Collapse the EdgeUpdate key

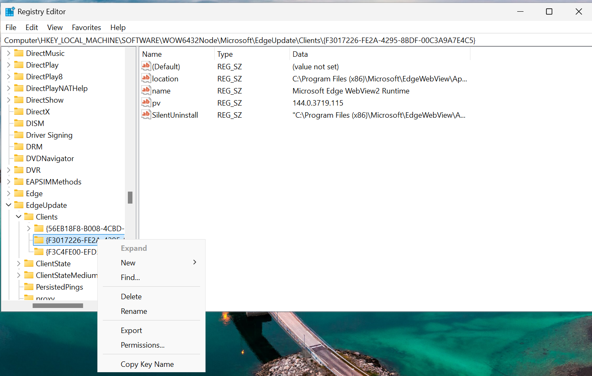click(8, 205)
